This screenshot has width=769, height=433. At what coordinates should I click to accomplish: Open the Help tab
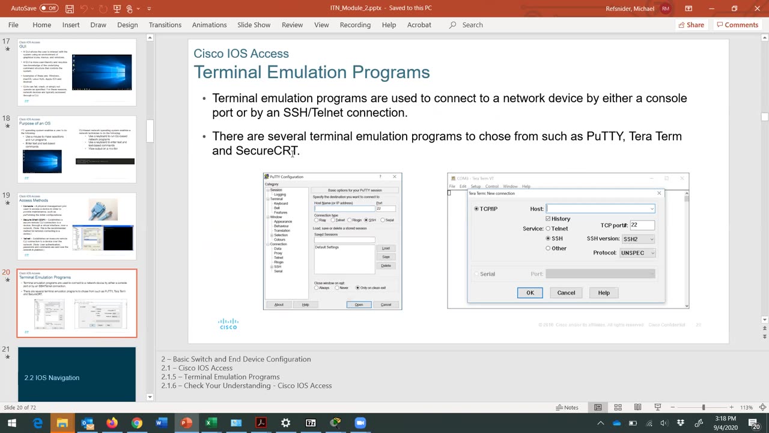click(x=389, y=25)
